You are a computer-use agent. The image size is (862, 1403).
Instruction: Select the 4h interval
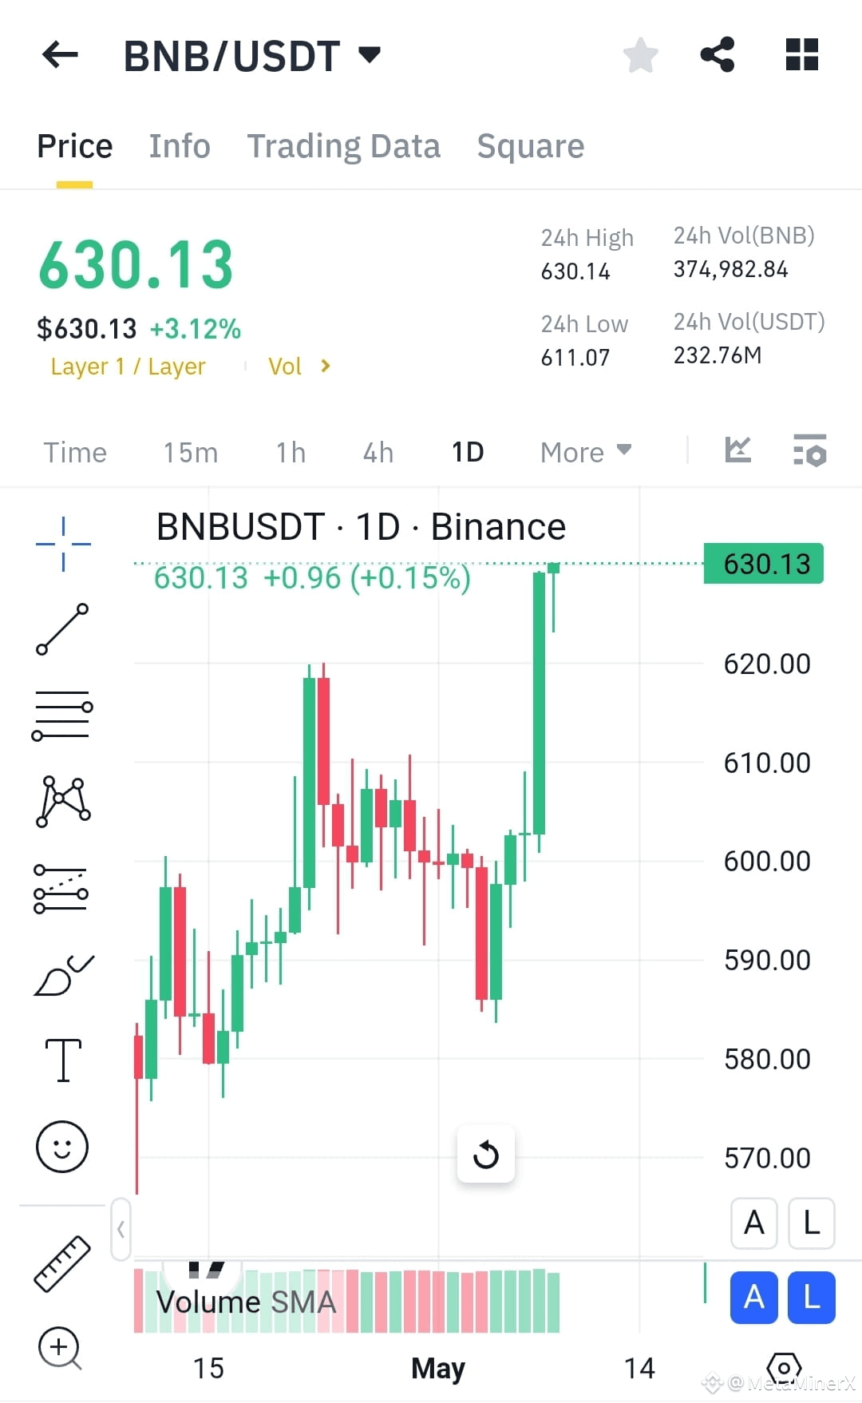378,453
